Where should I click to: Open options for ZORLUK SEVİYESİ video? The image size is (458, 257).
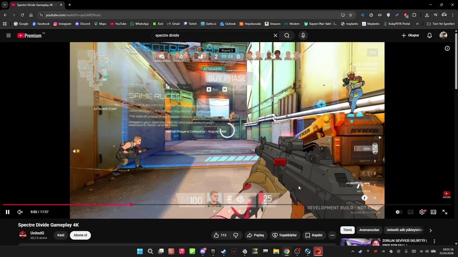click(x=434, y=242)
